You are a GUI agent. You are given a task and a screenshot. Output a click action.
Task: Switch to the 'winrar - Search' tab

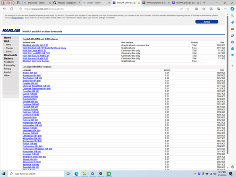point(94,3)
